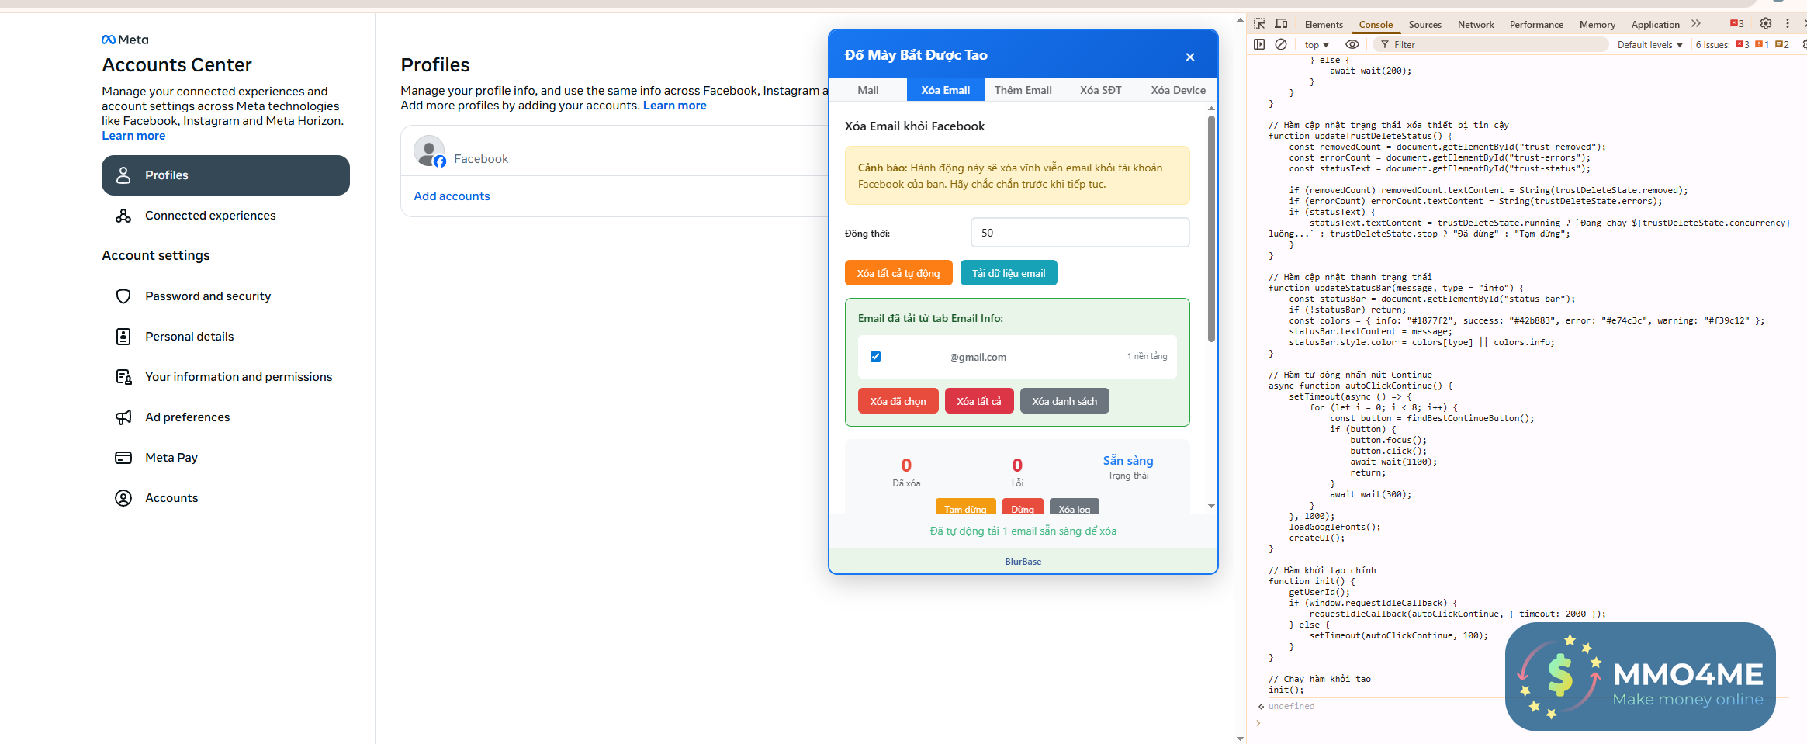Click the inspect element picker icon in DevTools

tap(1259, 24)
